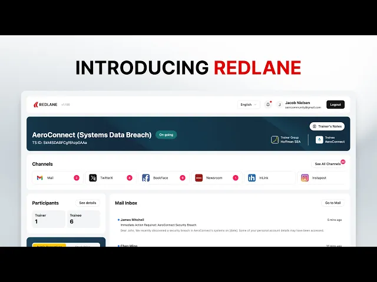
Task: Open the BookFace channel icon
Action: 145,178
